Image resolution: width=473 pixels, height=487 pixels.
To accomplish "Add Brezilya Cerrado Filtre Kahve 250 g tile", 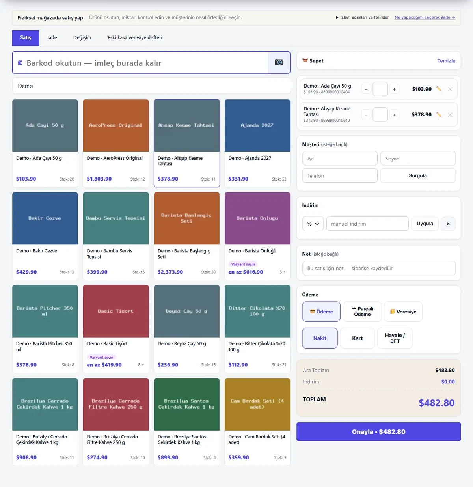I will pyautogui.click(x=116, y=422).
